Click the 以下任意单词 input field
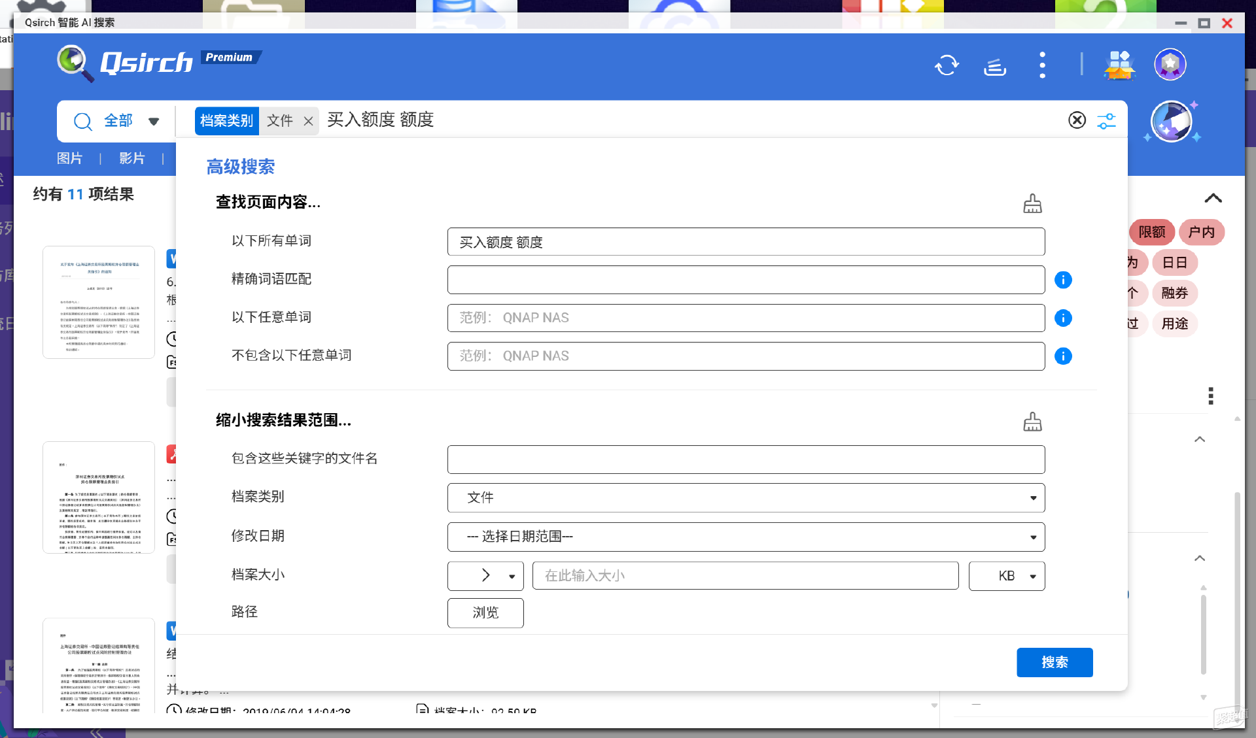 pos(746,318)
